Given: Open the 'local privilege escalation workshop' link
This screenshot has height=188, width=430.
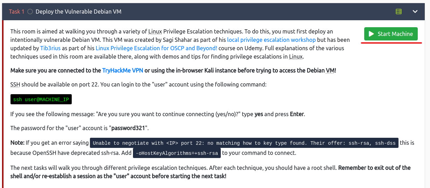Looking at the screenshot, I should coord(271,40).
